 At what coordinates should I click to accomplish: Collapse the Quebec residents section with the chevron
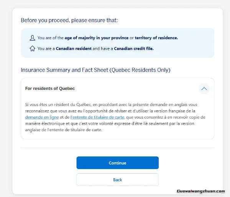pos(204,89)
